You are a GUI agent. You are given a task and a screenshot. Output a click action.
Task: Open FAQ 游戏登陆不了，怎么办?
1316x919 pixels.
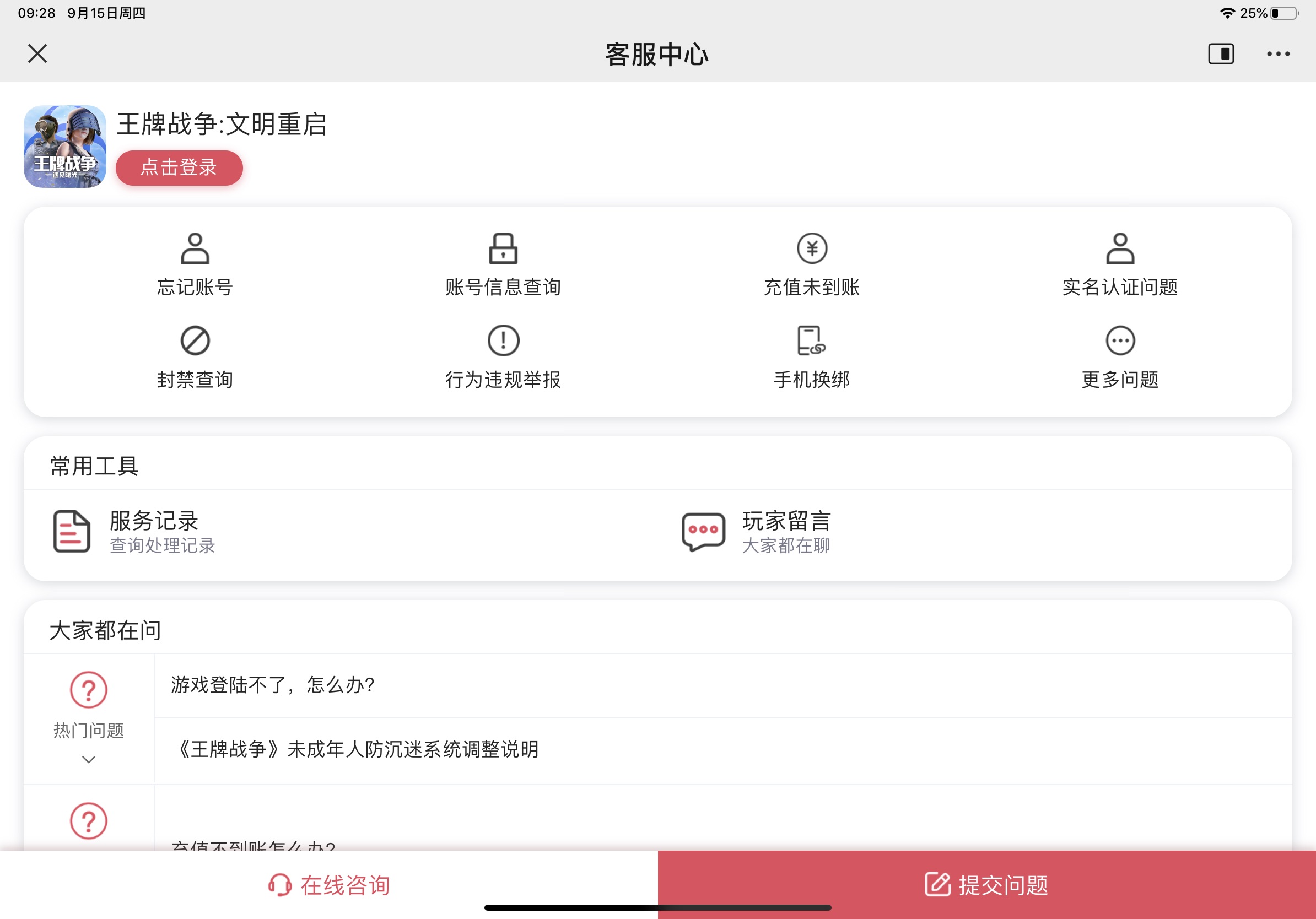pyautogui.click(x=724, y=685)
